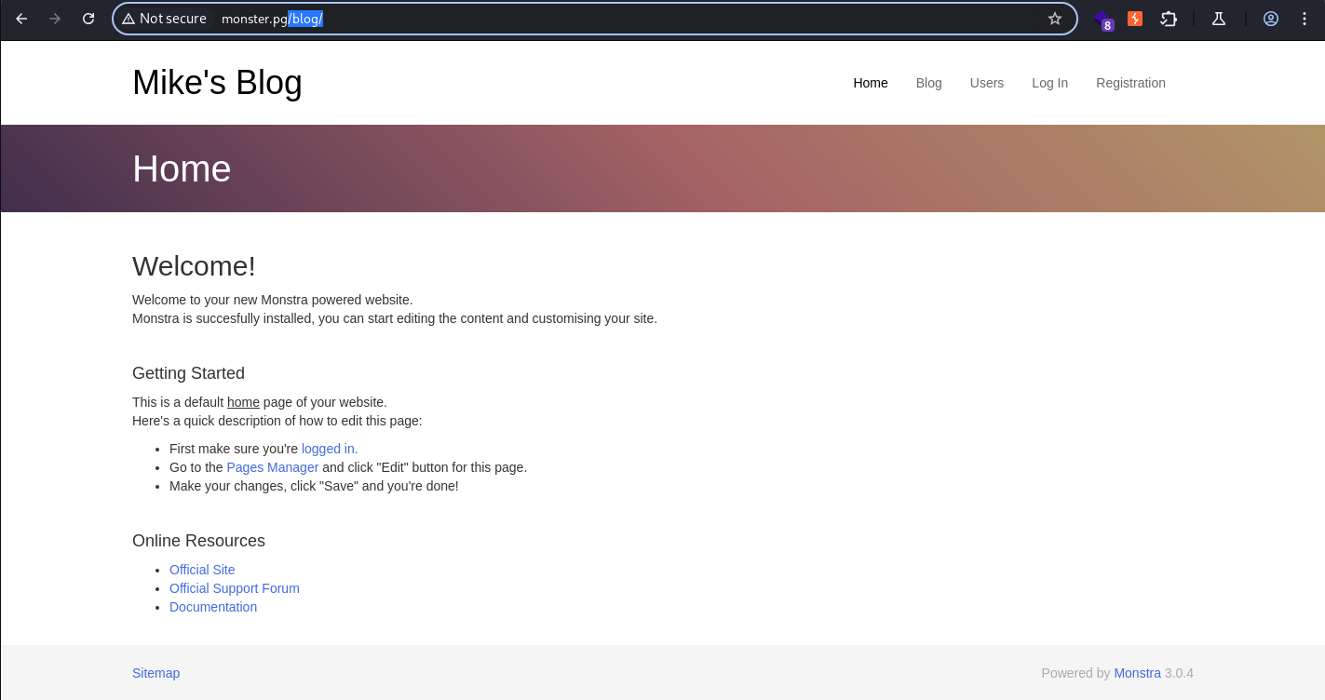Open the Documentation link
Image resolution: width=1325 pixels, height=700 pixels.
[x=213, y=607]
